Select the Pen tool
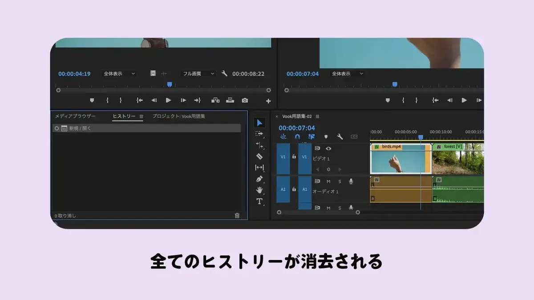 point(259,179)
